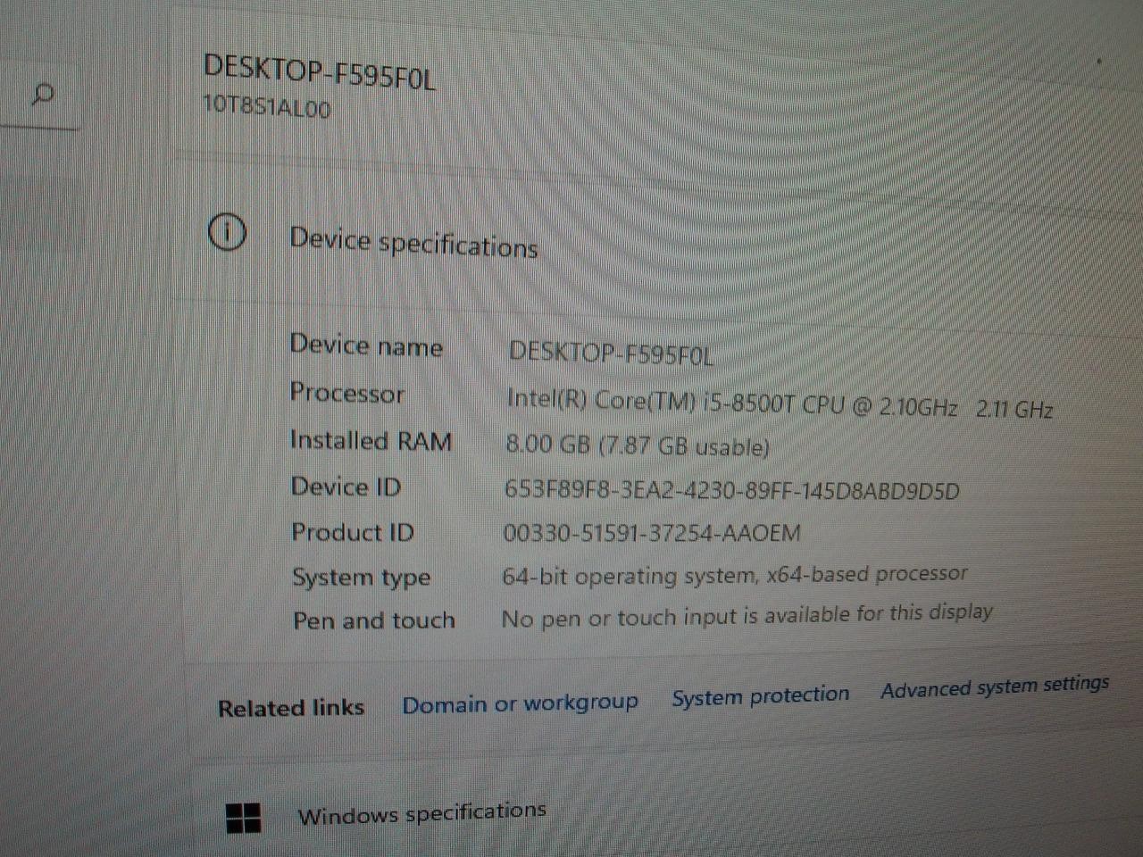This screenshot has width=1143, height=857.
Task: Select Product ID value 00330-51591-37254-AAOEM
Action: 652,533
